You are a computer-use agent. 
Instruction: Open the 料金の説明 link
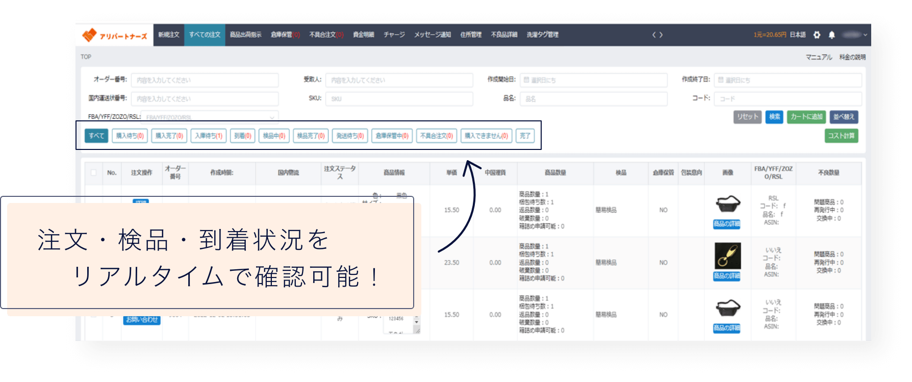tap(852, 57)
